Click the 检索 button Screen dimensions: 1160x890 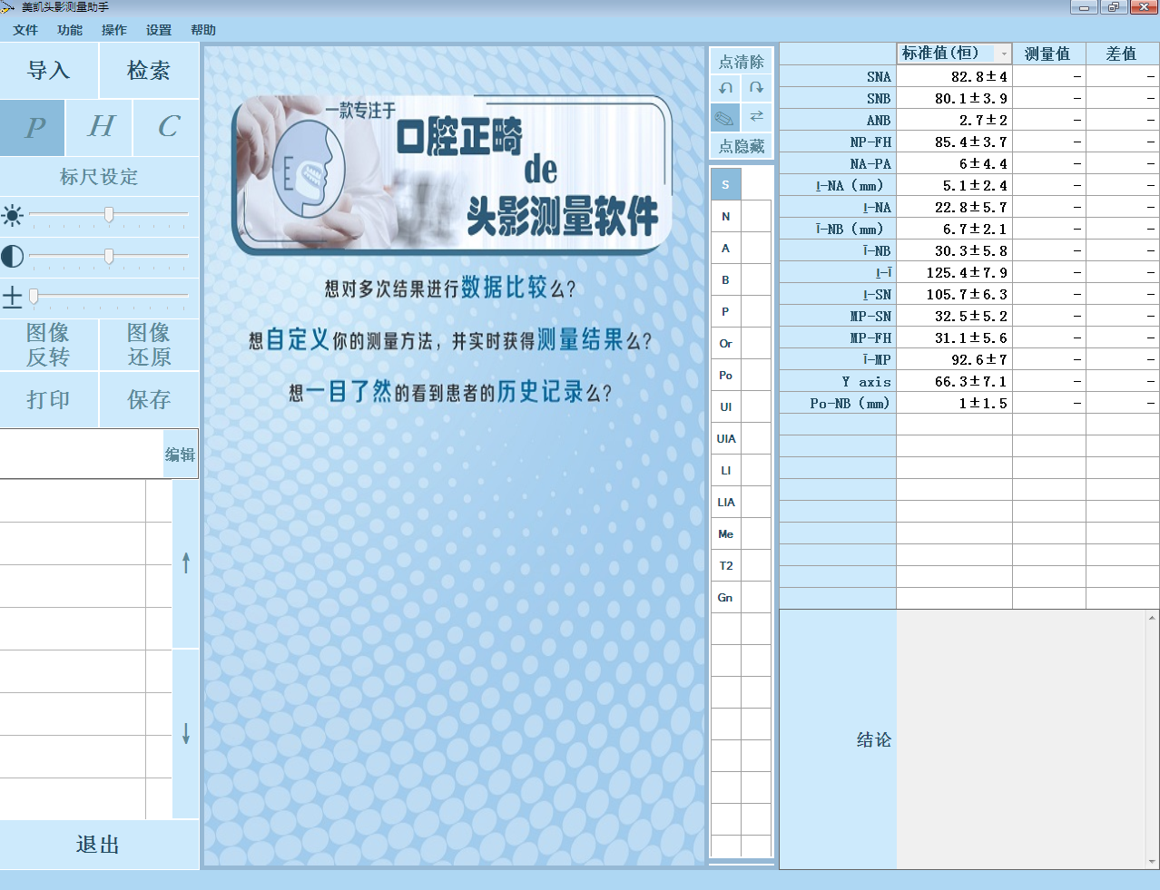coord(149,71)
